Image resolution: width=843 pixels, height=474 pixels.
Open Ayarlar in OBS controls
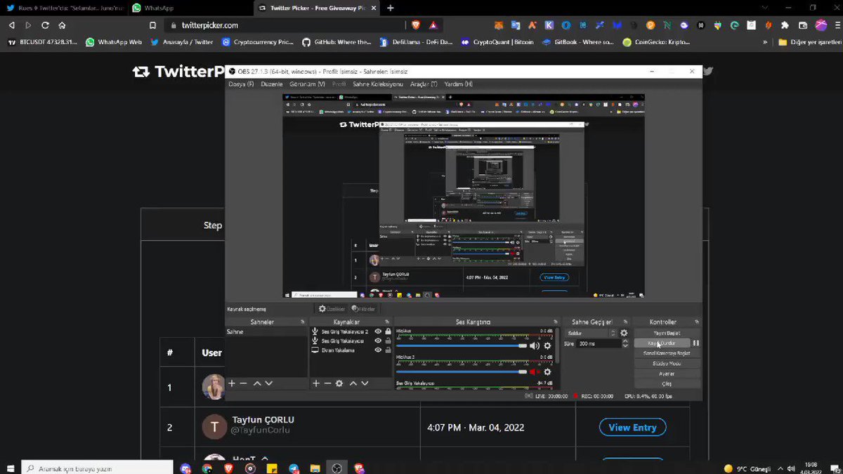pos(667,374)
